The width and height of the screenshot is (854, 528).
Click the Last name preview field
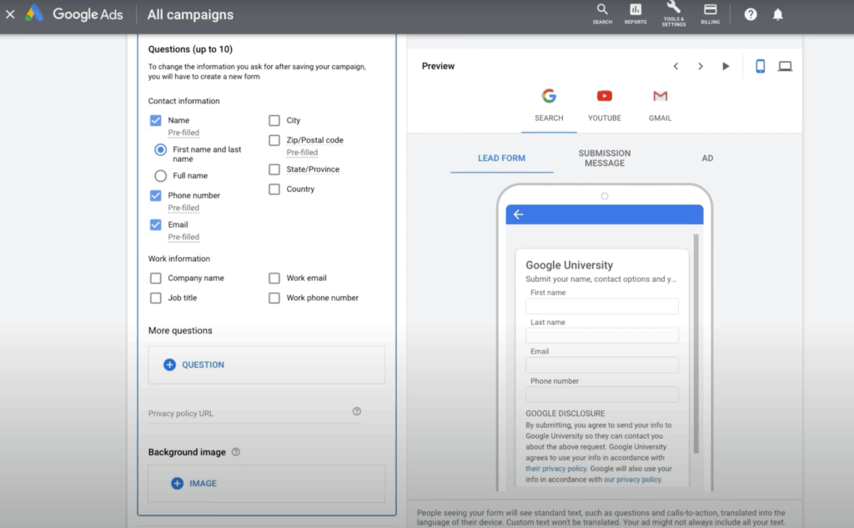pyautogui.click(x=602, y=335)
